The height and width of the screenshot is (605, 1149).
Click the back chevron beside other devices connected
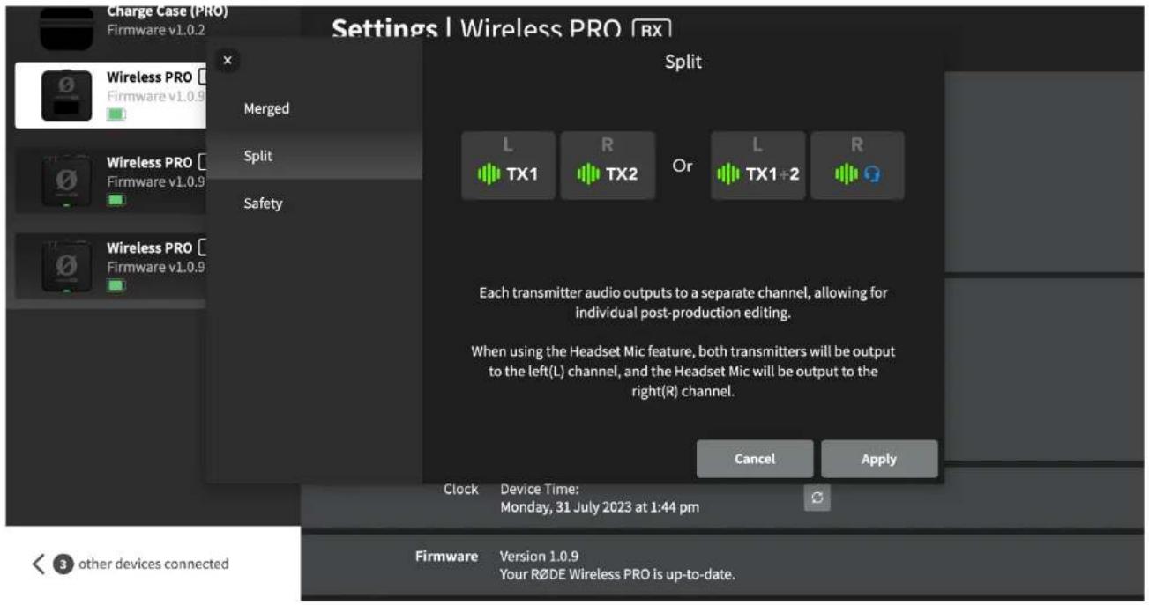coord(38,564)
